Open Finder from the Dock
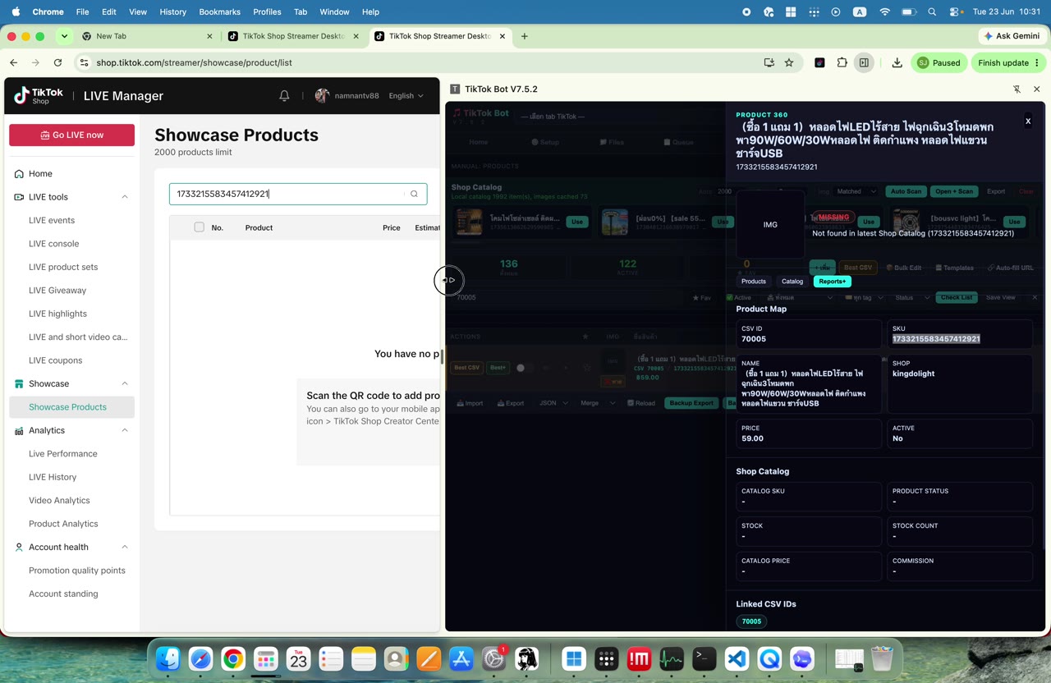Image resolution: width=1051 pixels, height=683 pixels. click(168, 658)
